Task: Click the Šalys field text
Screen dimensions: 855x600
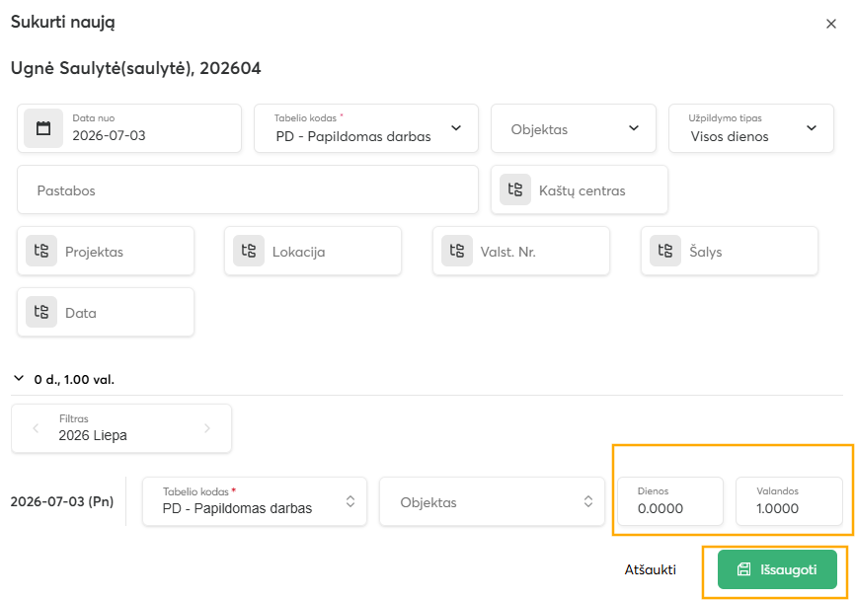Action: pos(705,252)
